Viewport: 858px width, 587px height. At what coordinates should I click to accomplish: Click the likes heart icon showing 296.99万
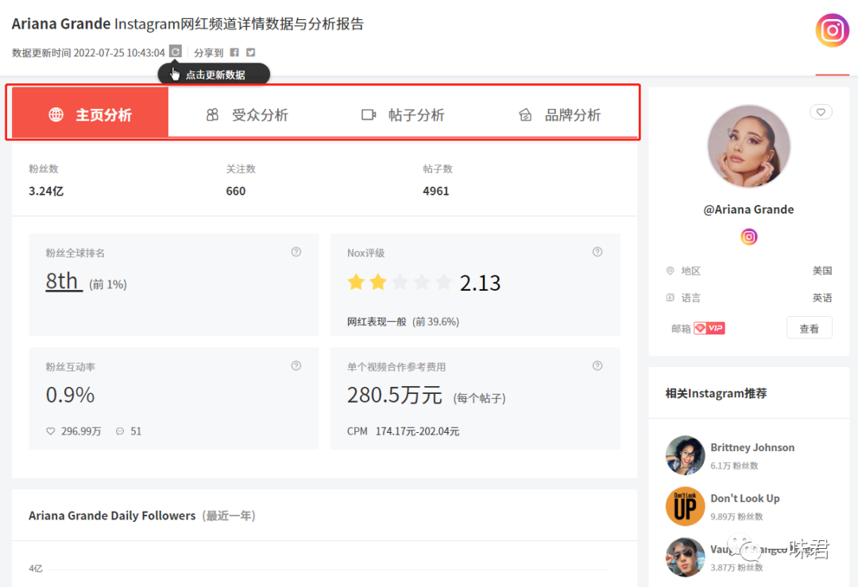50,431
